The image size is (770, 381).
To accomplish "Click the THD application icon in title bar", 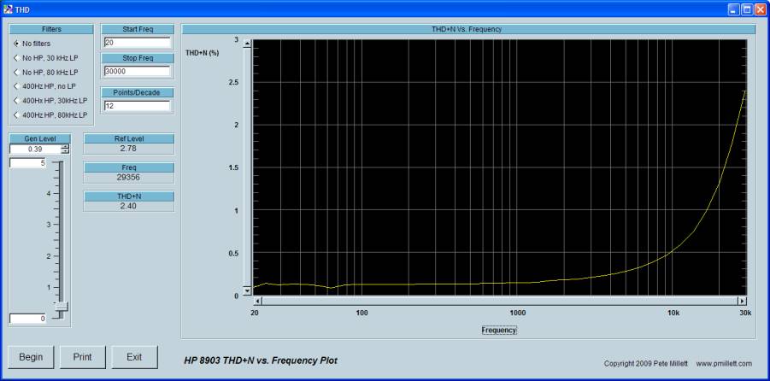I will pos(8,9).
